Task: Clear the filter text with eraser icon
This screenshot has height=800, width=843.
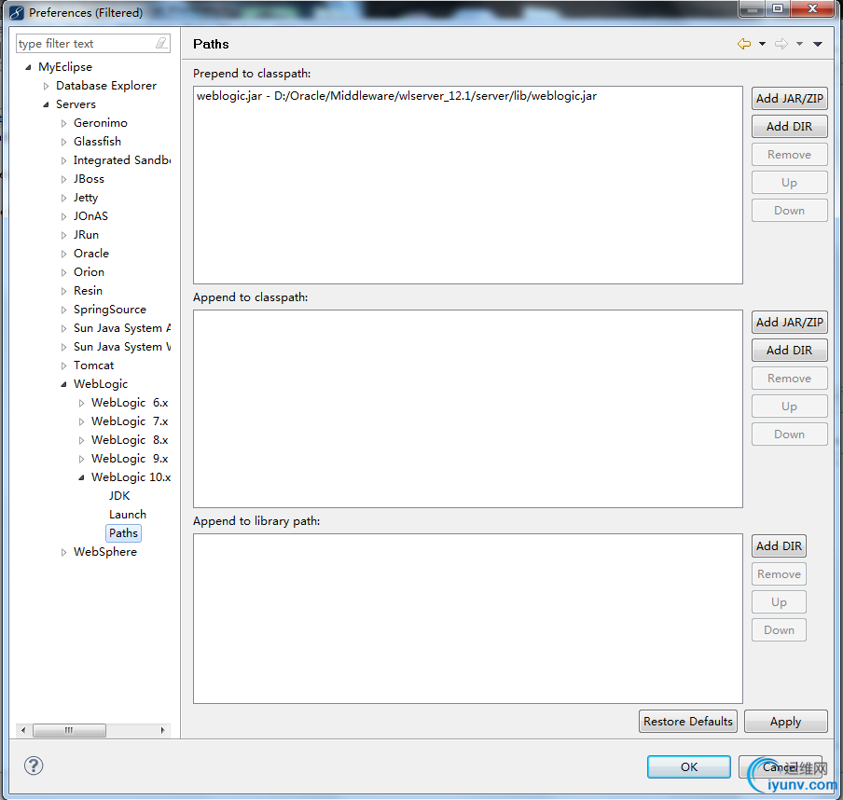Action: coord(161,44)
